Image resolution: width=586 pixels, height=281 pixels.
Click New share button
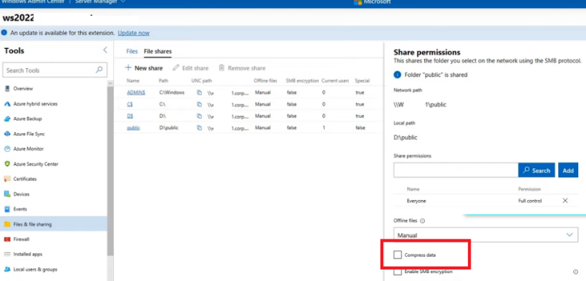click(x=144, y=68)
